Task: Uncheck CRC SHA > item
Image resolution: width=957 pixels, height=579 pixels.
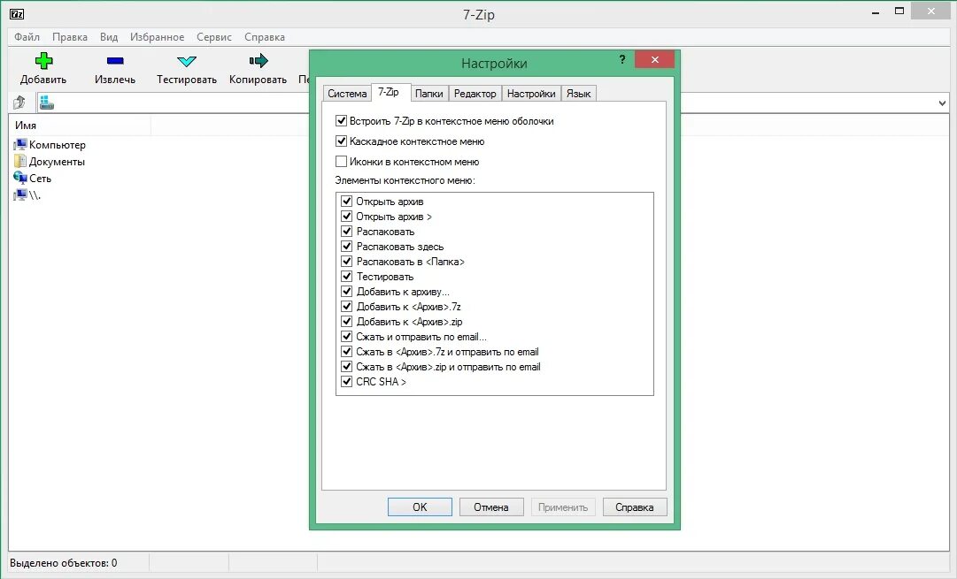Action: pyautogui.click(x=347, y=382)
